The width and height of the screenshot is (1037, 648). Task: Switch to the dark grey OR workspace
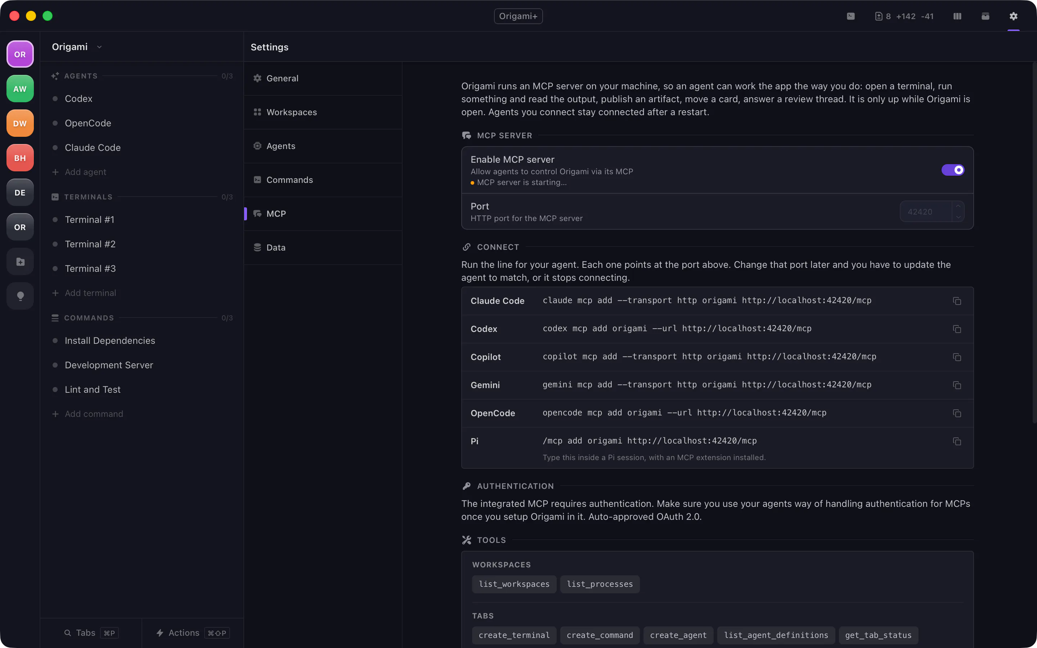click(20, 227)
